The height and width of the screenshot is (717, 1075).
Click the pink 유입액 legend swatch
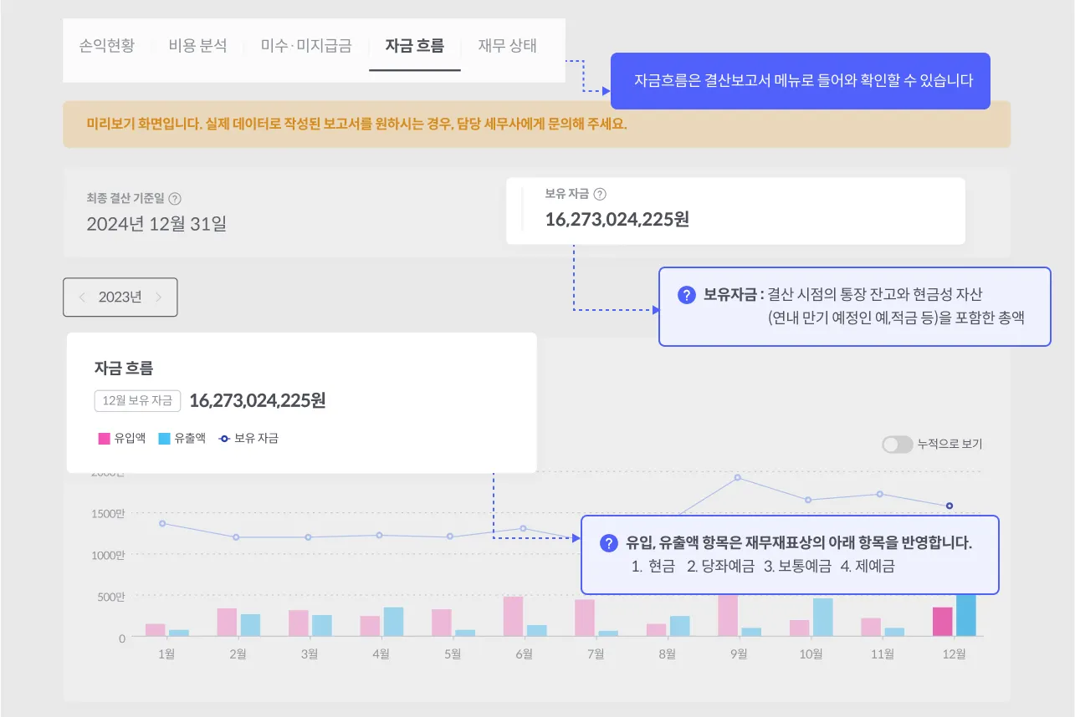pos(104,438)
